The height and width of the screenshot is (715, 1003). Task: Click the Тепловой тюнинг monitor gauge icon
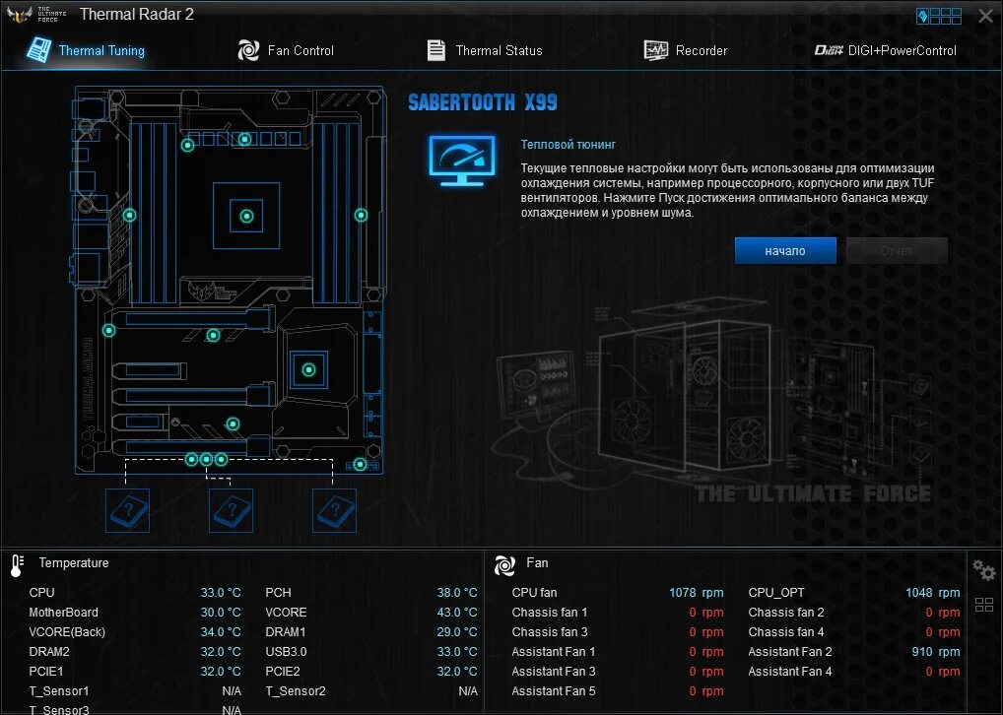click(x=462, y=161)
